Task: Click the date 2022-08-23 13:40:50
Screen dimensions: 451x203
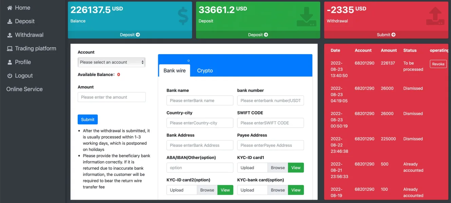Action: 339,69
